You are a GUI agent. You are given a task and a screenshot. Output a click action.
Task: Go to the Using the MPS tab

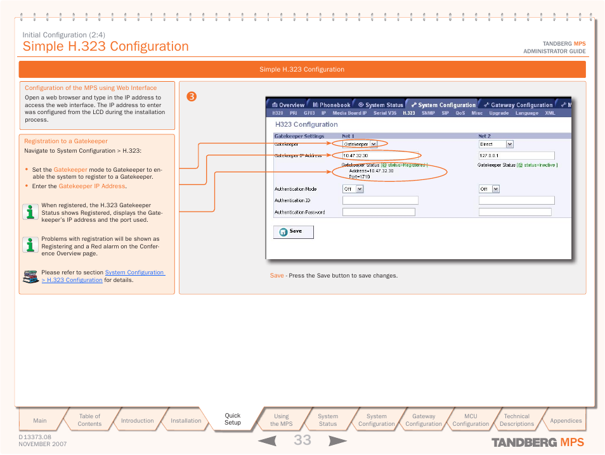point(282,420)
